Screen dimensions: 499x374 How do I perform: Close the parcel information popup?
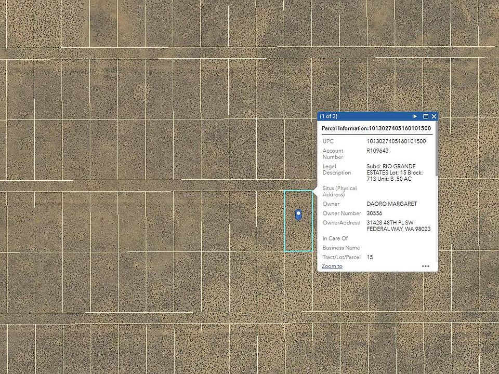coord(434,116)
